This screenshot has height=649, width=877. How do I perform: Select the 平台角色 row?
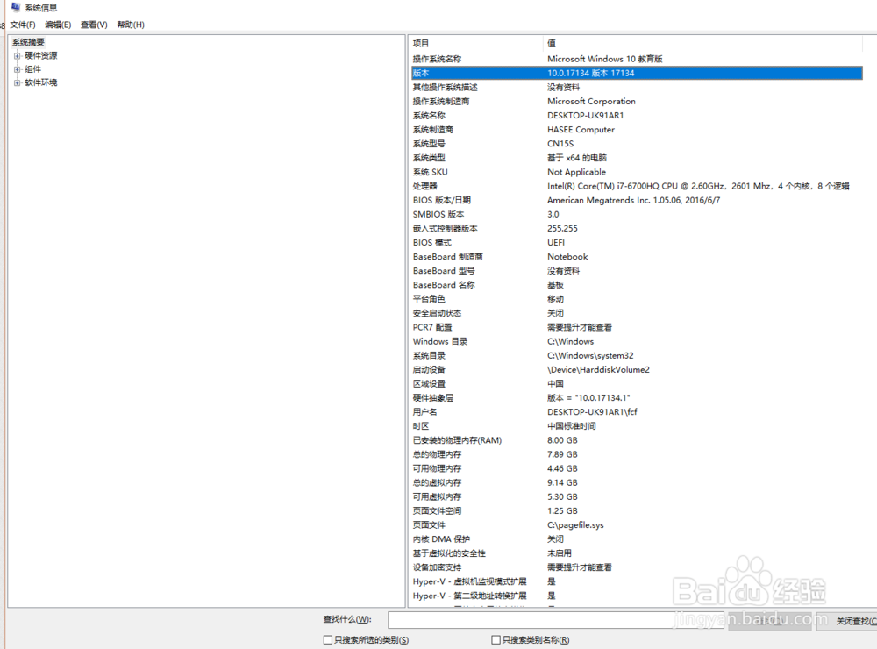pyautogui.click(x=637, y=299)
